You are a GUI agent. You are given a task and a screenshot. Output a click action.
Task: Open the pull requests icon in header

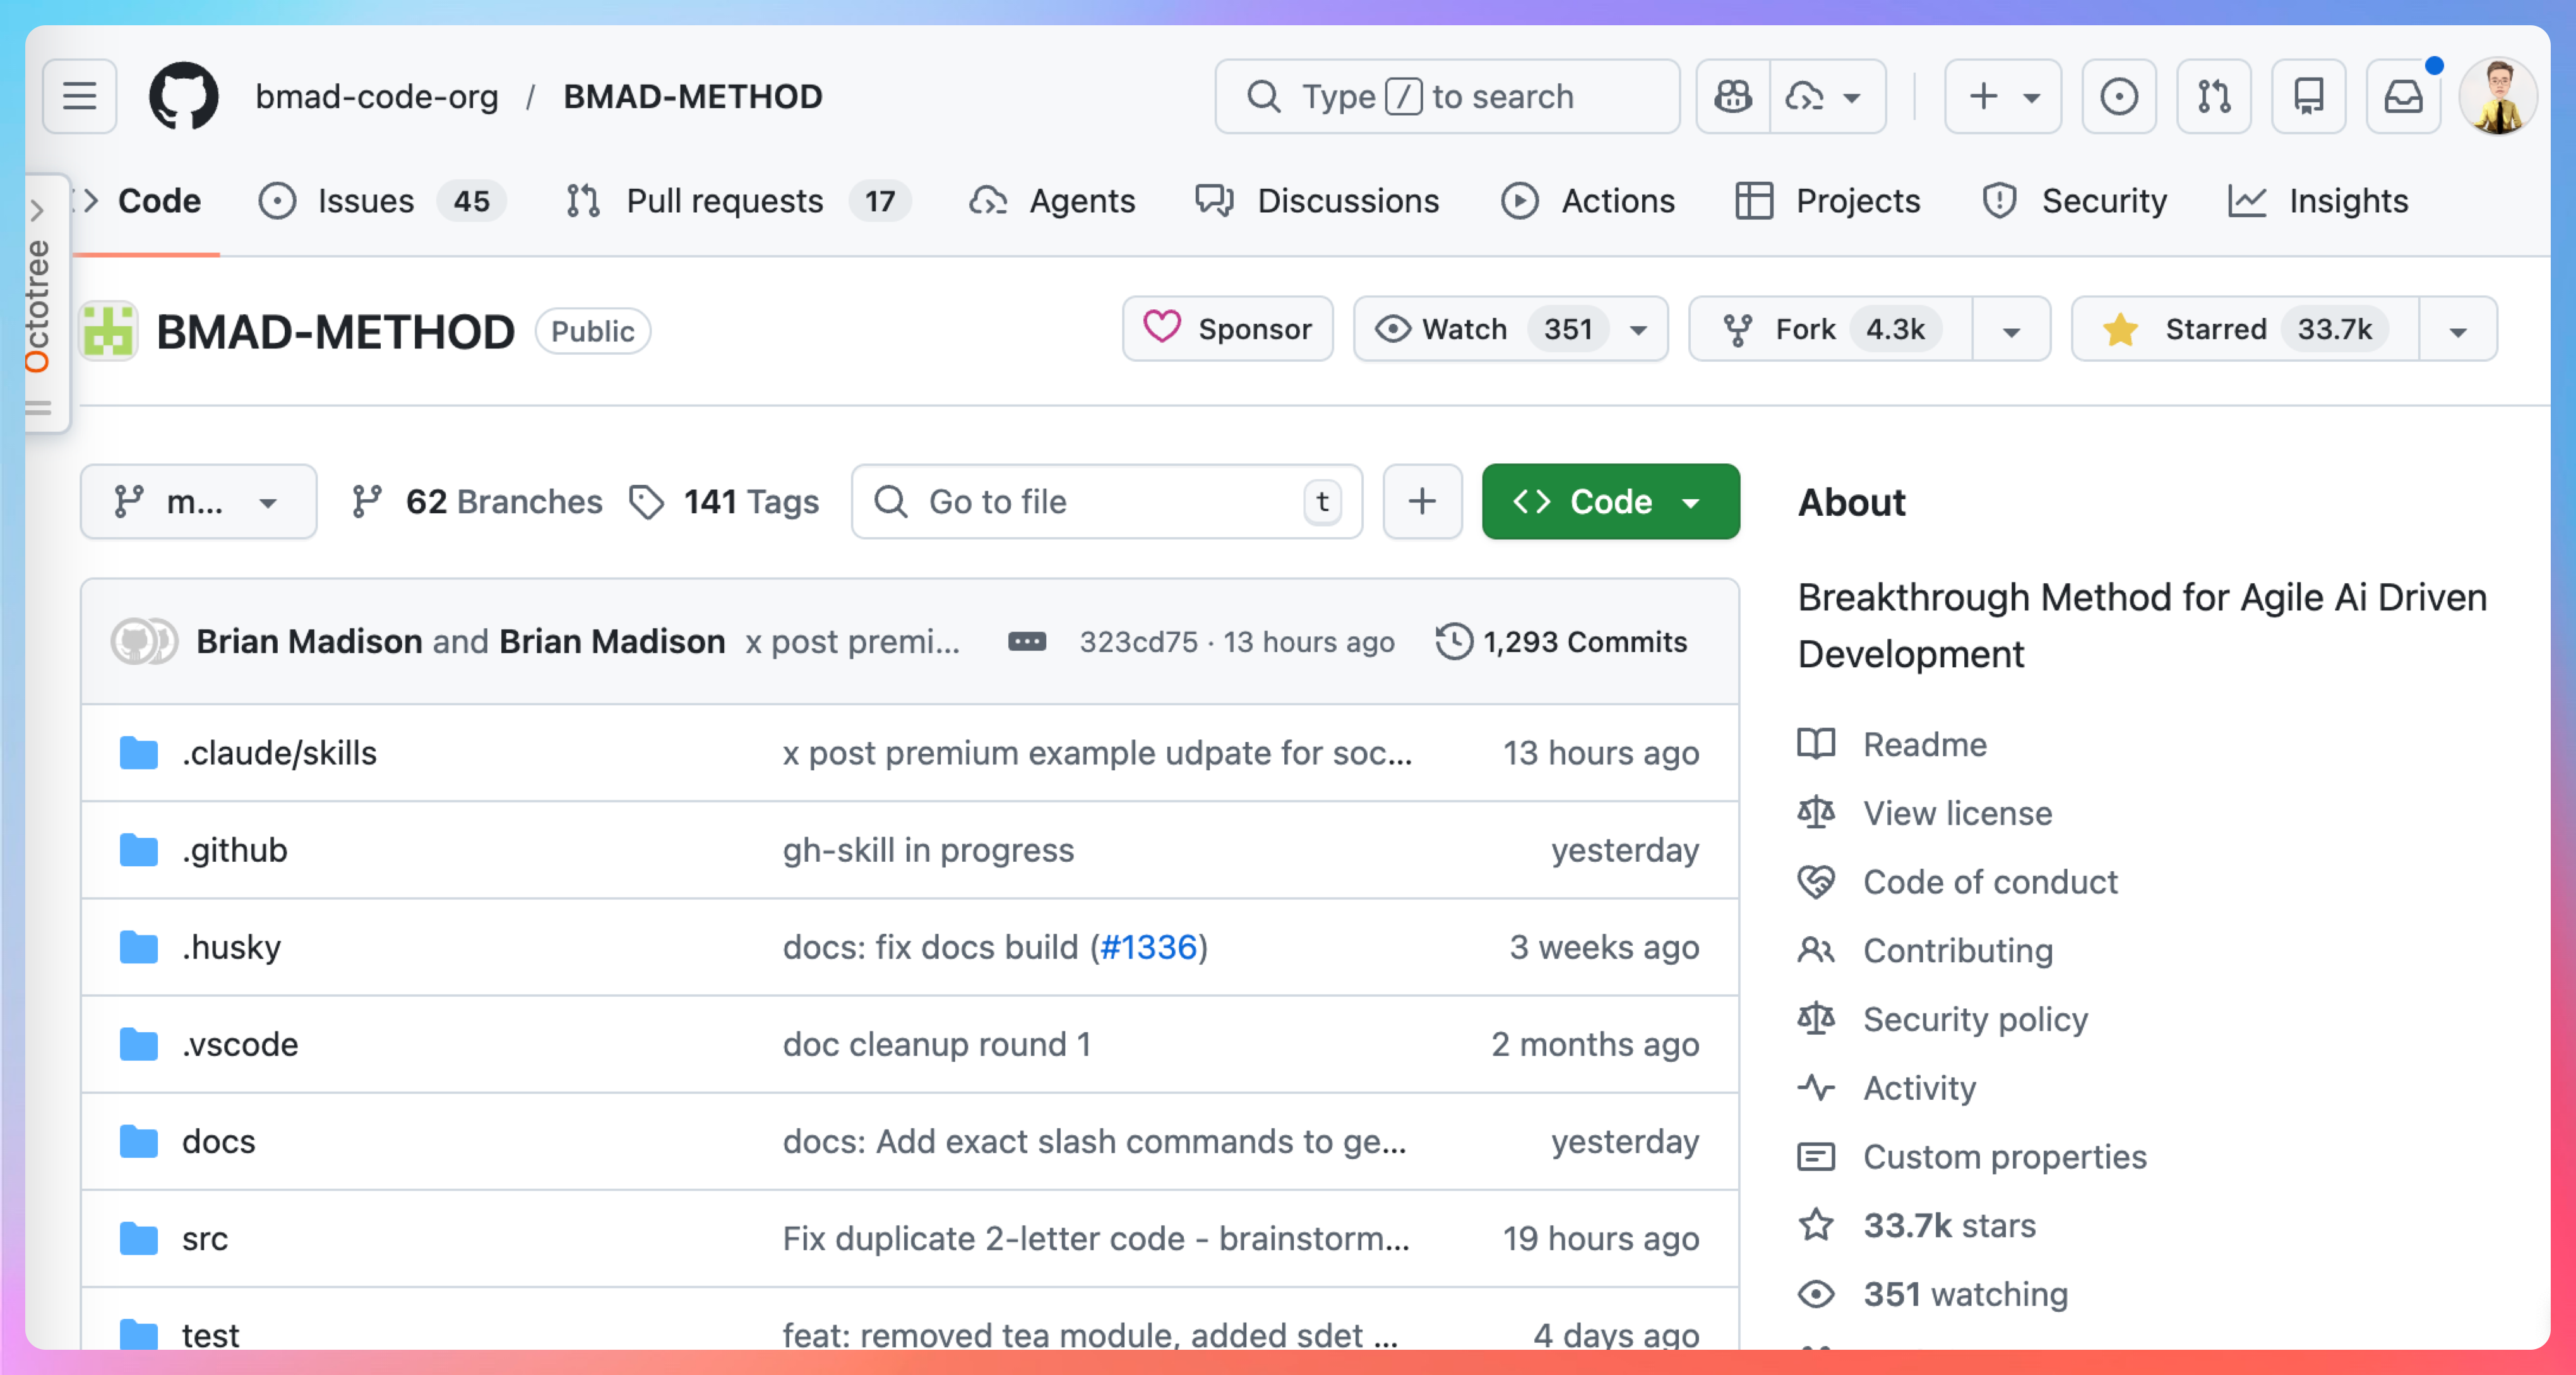(2213, 96)
